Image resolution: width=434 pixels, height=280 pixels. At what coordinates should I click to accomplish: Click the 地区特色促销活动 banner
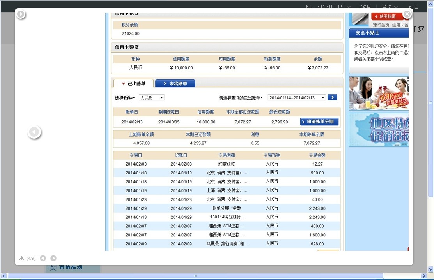pos(378,130)
